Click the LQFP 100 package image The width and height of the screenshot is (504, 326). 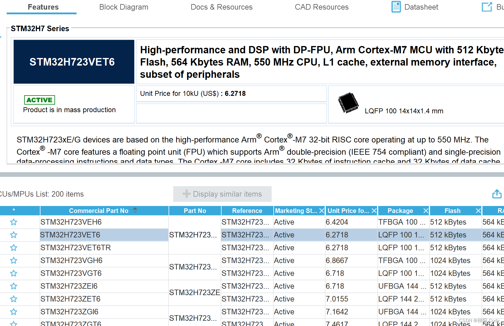(x=348, y=103)
